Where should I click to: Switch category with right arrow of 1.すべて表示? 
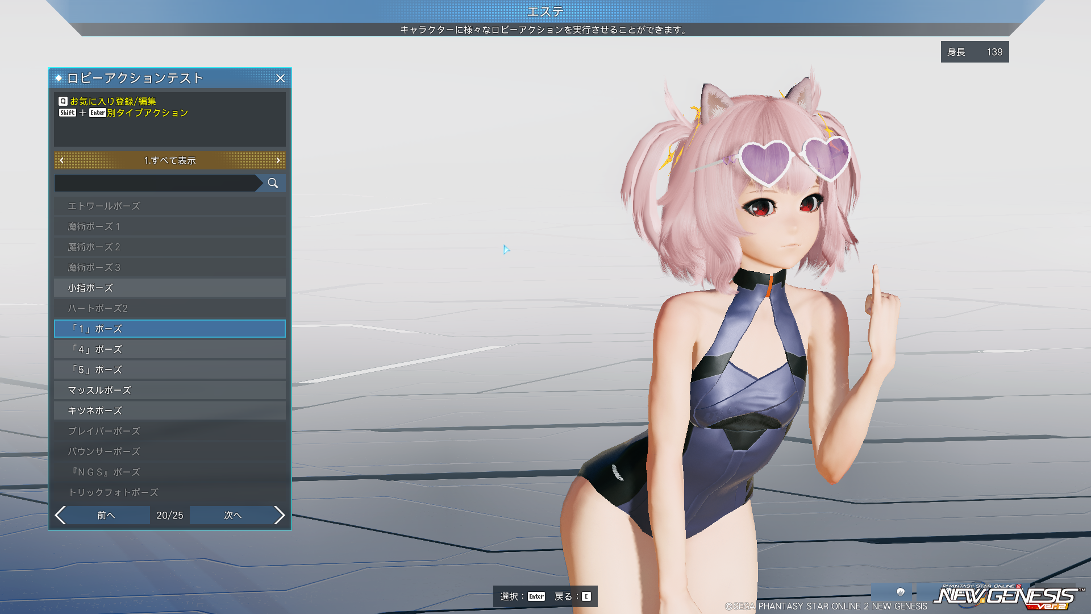tap(278, 160)
